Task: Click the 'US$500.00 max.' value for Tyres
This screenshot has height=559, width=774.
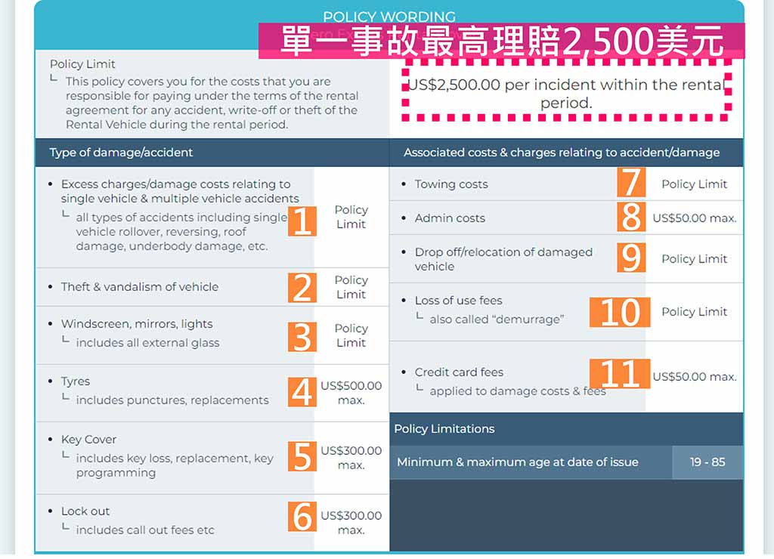Action: tap(351, 393)
